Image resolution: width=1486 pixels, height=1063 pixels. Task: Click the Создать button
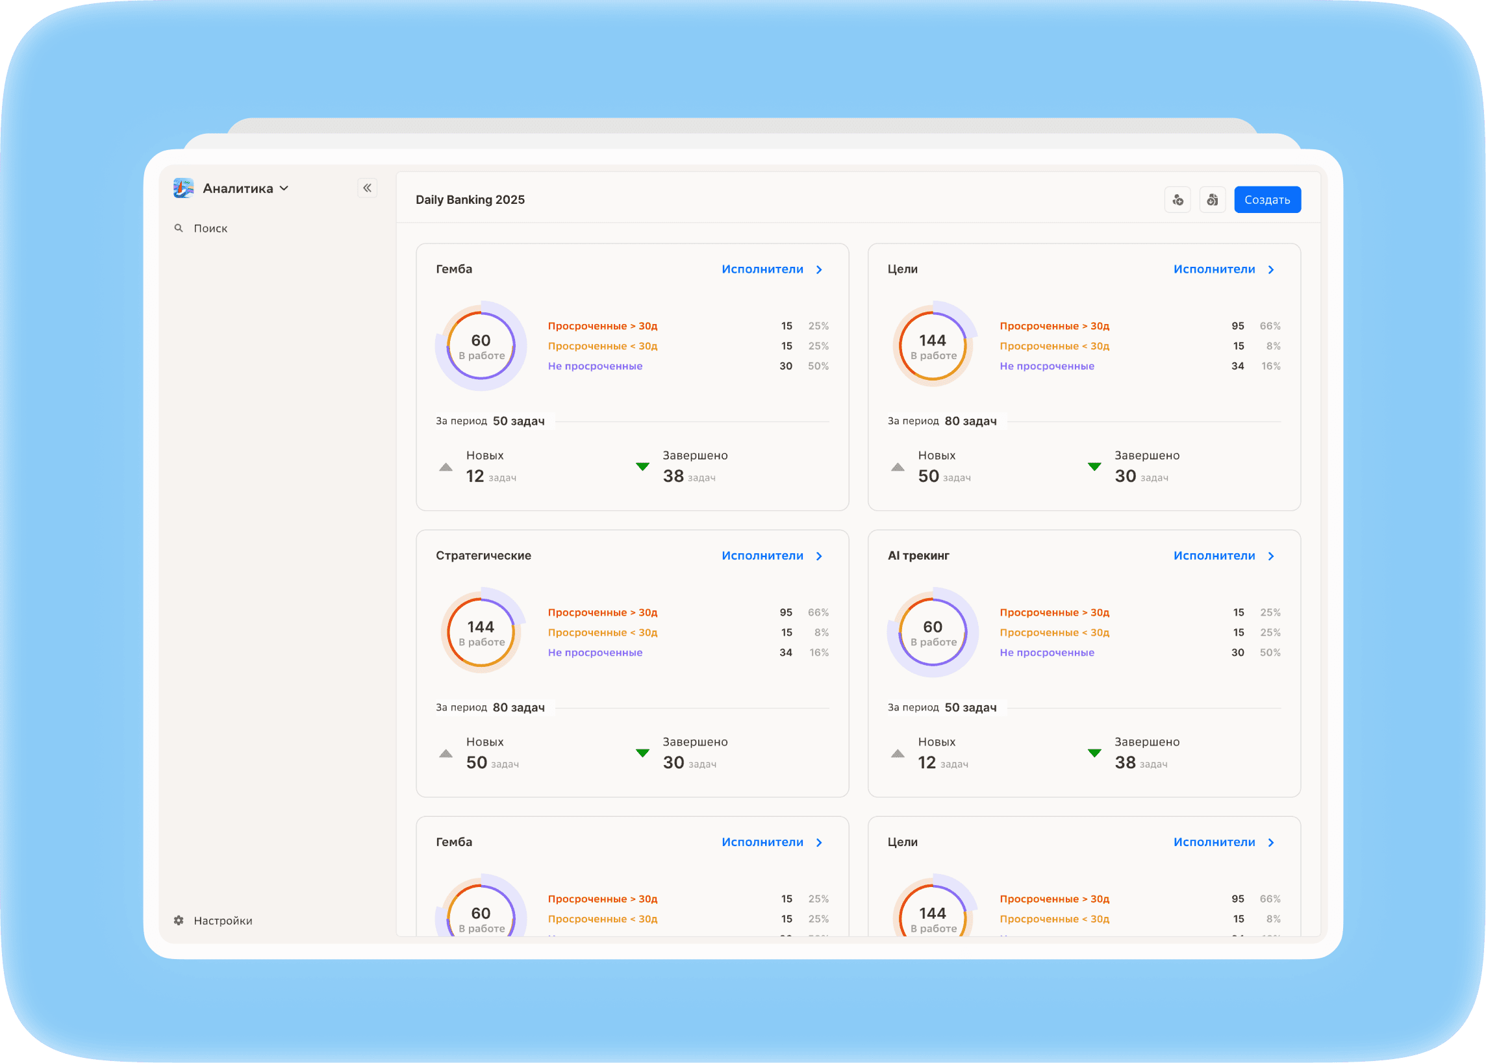pos(1267,199)
